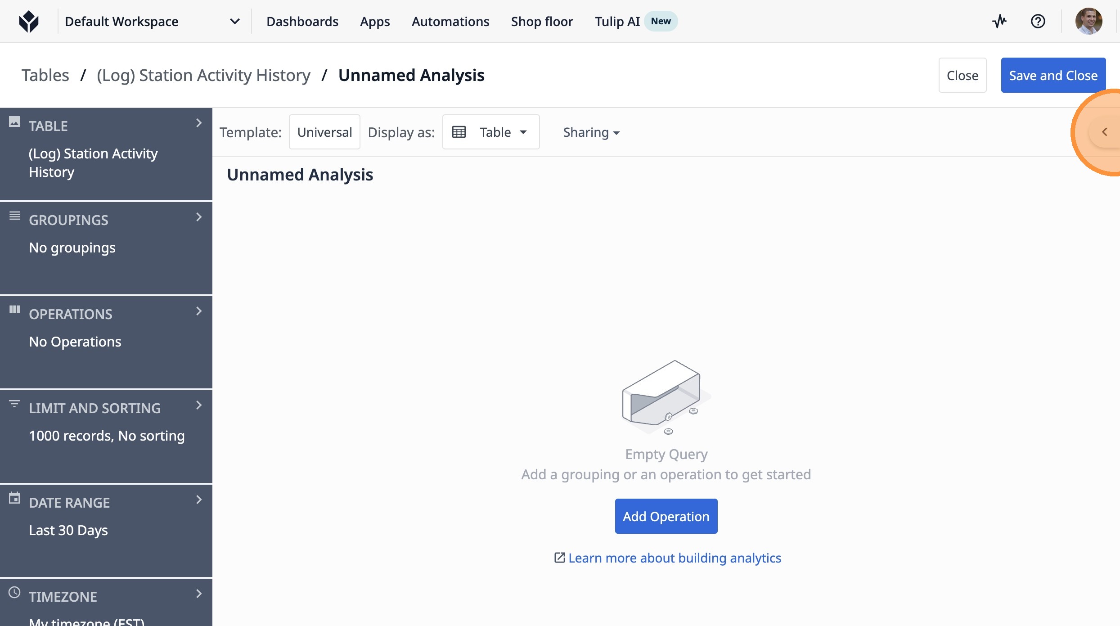Open the activity pulse icon
Viewport: 1120px width, 626px height.
(x=999, y=21)
